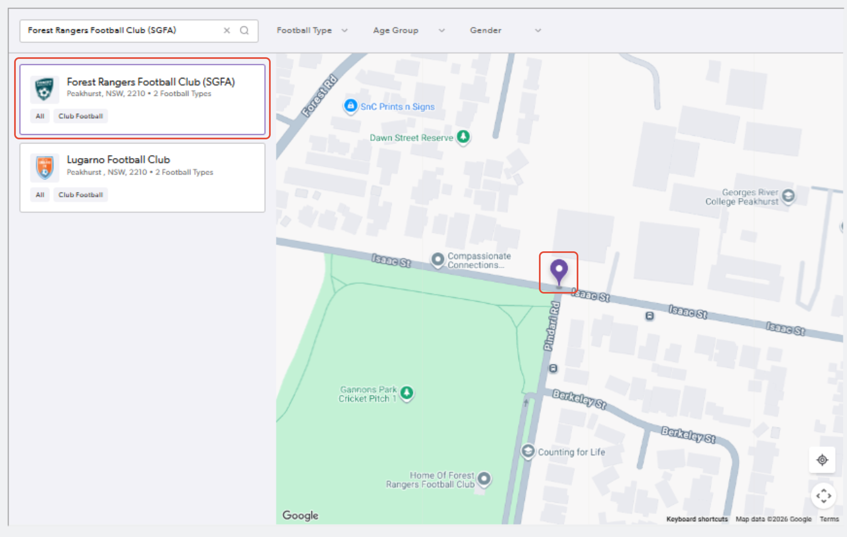This screenshot has width=847, height=537.
Task: Expand the Age Group filter
Action: coord(409,30)
